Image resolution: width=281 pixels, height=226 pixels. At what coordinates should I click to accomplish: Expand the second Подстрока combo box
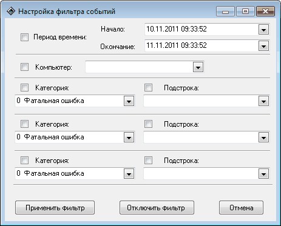coord(263,138)
